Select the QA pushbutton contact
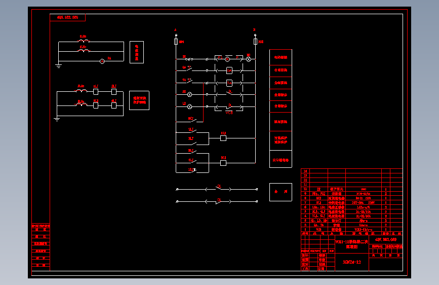The height and width of the screenshot is (285, 439). [x=189, y=68]
